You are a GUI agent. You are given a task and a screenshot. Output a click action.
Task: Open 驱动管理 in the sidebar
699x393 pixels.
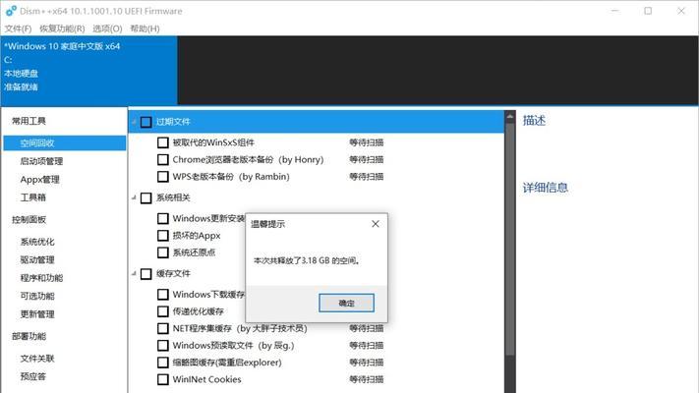(x=37, y=259)
